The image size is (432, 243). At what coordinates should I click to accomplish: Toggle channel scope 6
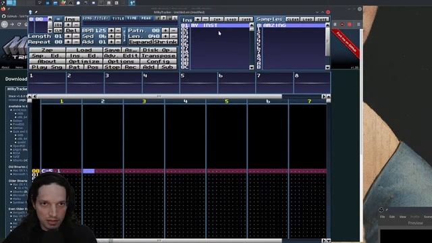pos(237,82)
